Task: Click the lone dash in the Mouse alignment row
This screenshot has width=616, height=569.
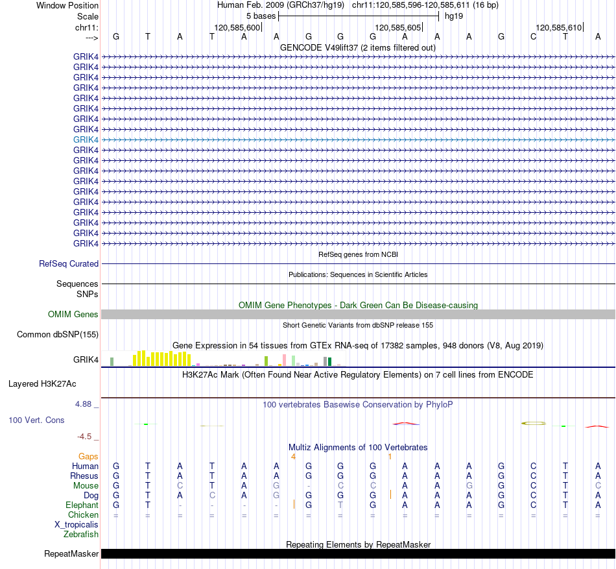Action: [x=309, y=486]
